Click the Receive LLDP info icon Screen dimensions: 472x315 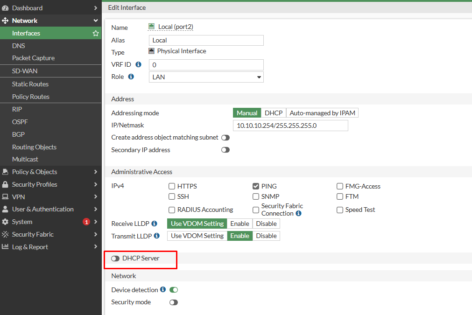(x=155, y=224)
